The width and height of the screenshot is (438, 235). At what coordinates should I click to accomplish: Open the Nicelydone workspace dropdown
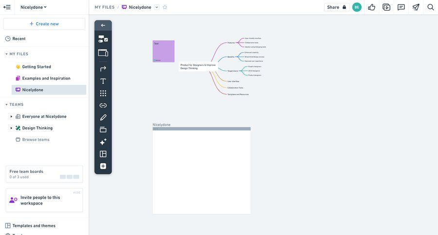[33, 7]
